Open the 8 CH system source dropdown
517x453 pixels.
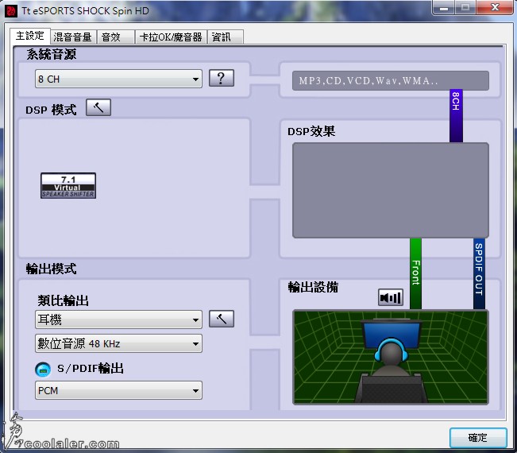pos(118,79)
